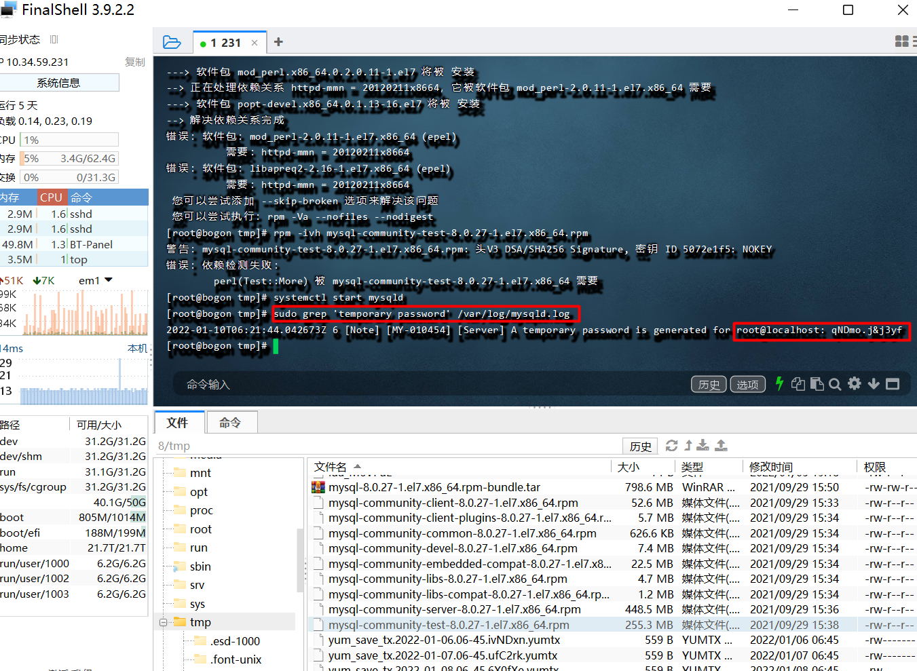917x671 pixels.
Task: Click the CPU usage 1% bar
Action: pos(69,140)
